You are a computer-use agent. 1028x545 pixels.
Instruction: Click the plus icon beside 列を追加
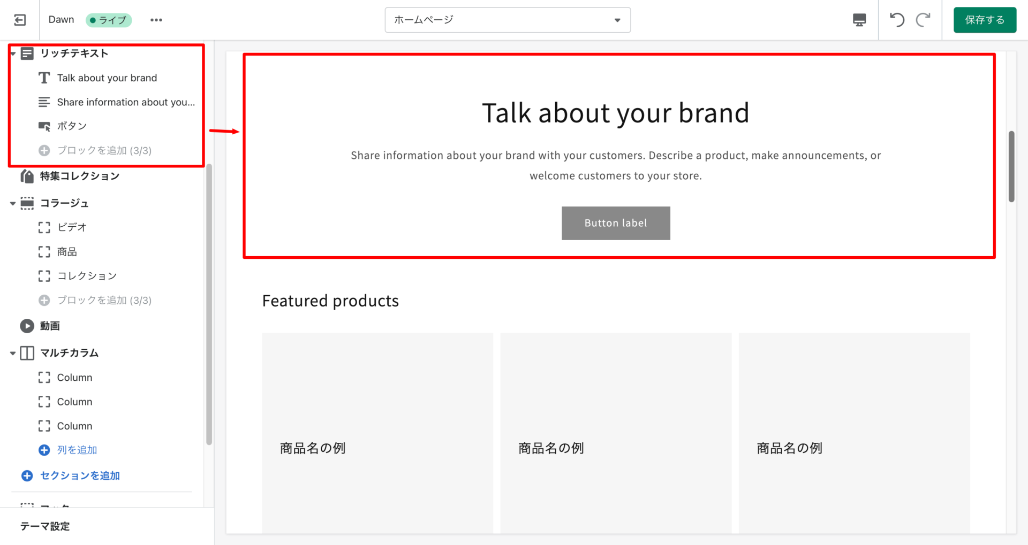pyautogui.click(x=44, y=450)
